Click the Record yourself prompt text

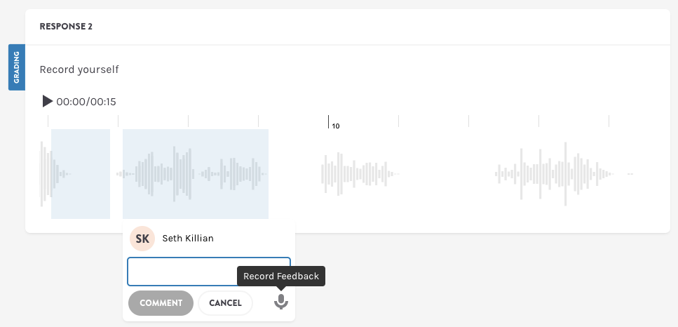click(79, 69)
